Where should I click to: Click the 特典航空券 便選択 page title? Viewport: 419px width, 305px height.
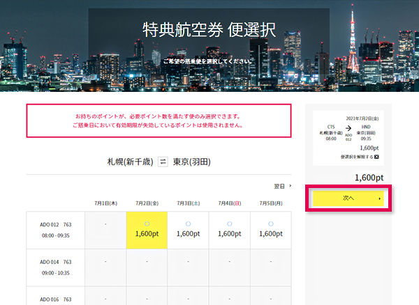pyautogui.click(x=209, y=29)
